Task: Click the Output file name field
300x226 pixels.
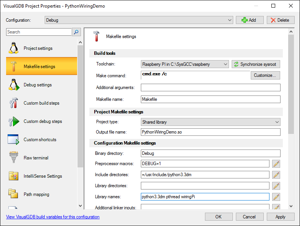Action: coord(210,132)
